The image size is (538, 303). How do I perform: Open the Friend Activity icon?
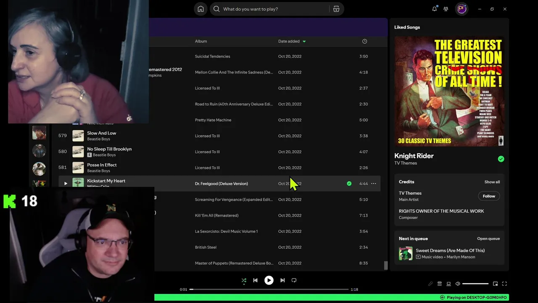tap(446, 9)
